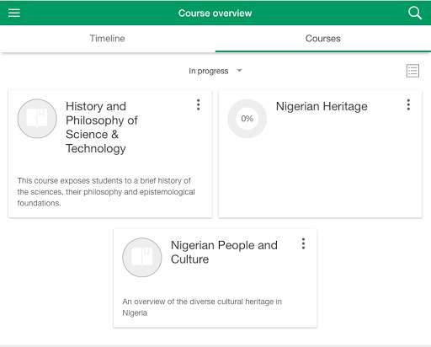Switch to list view using the list icon
Image resolution: width=431 pixels, height=347 pixels.
[x=412, y=71]
